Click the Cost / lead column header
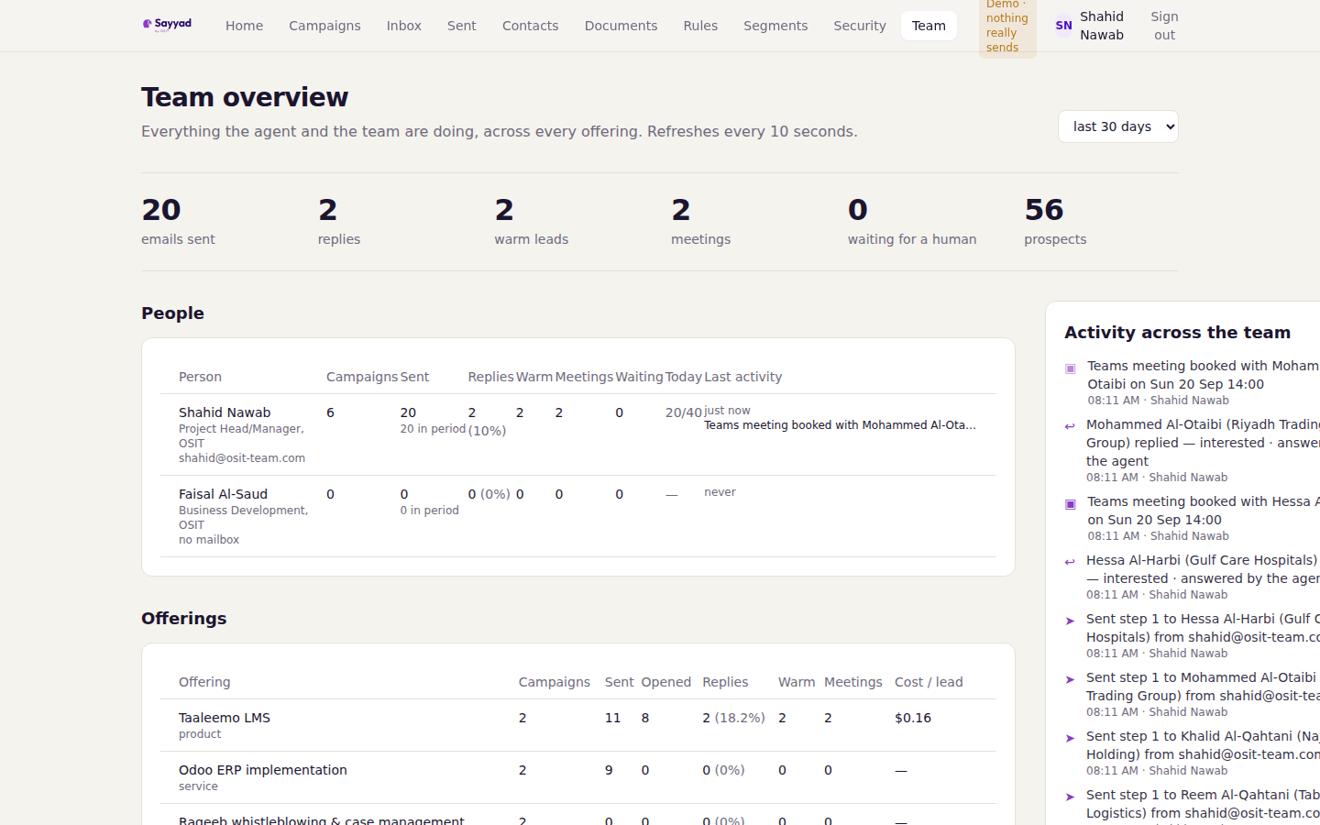Screen dimensions: 1320x825 click(x=929, y=682)
